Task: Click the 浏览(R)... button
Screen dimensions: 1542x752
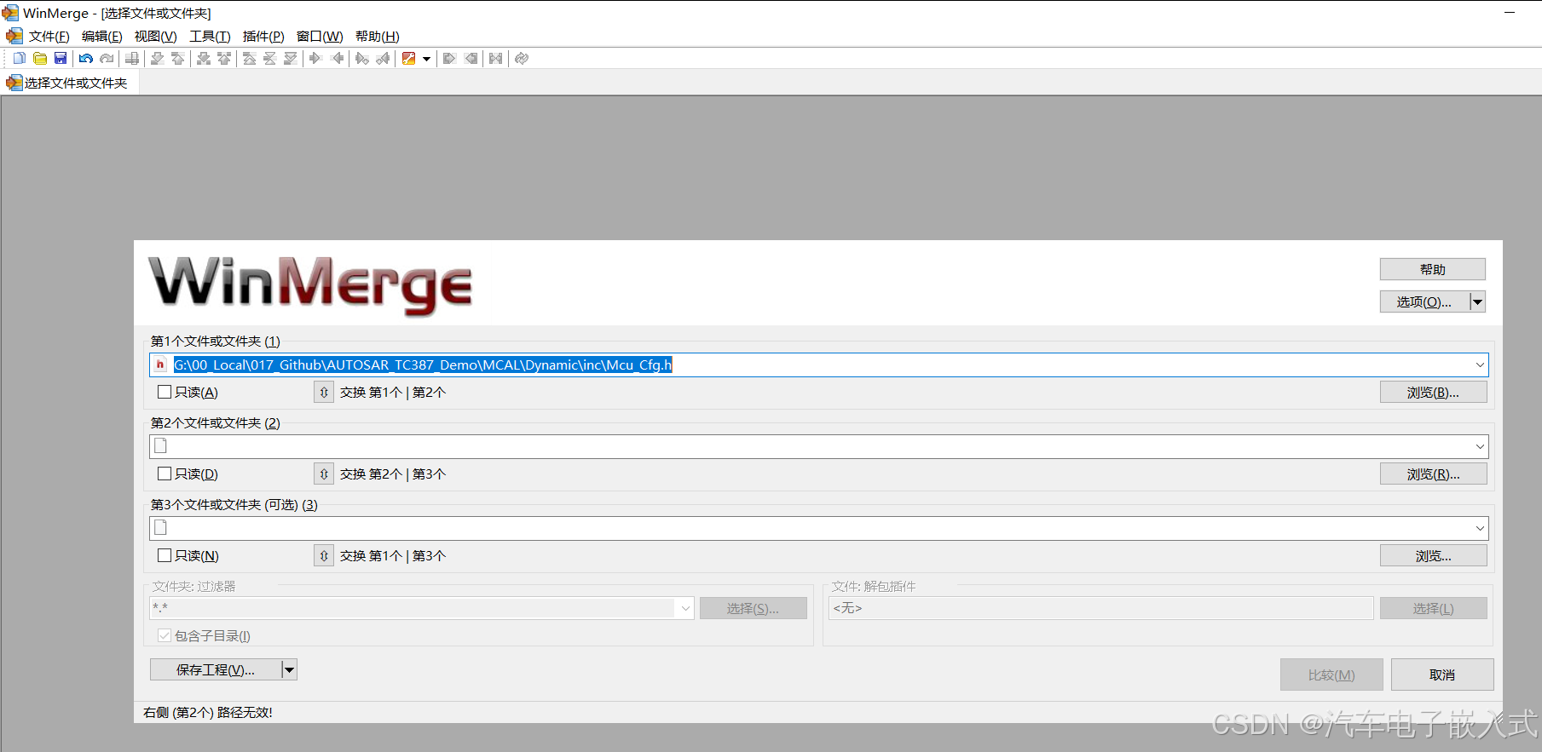Action: (1433, 474)
